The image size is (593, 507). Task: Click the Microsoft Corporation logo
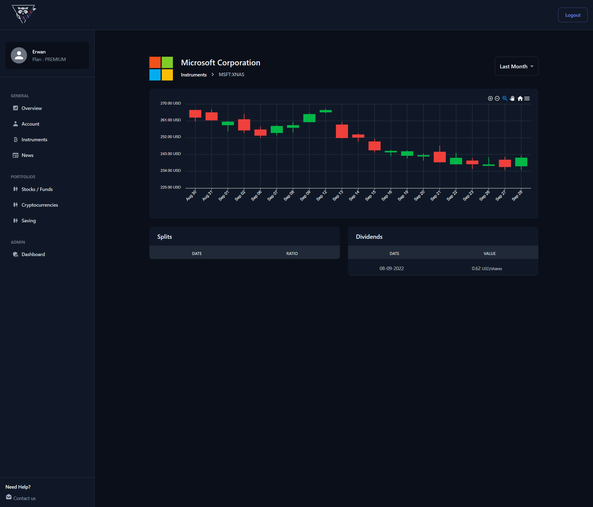click(161, 68)
